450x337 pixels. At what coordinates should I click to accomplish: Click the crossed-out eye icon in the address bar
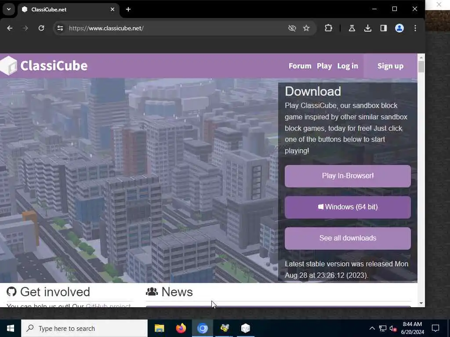[292, 28]
